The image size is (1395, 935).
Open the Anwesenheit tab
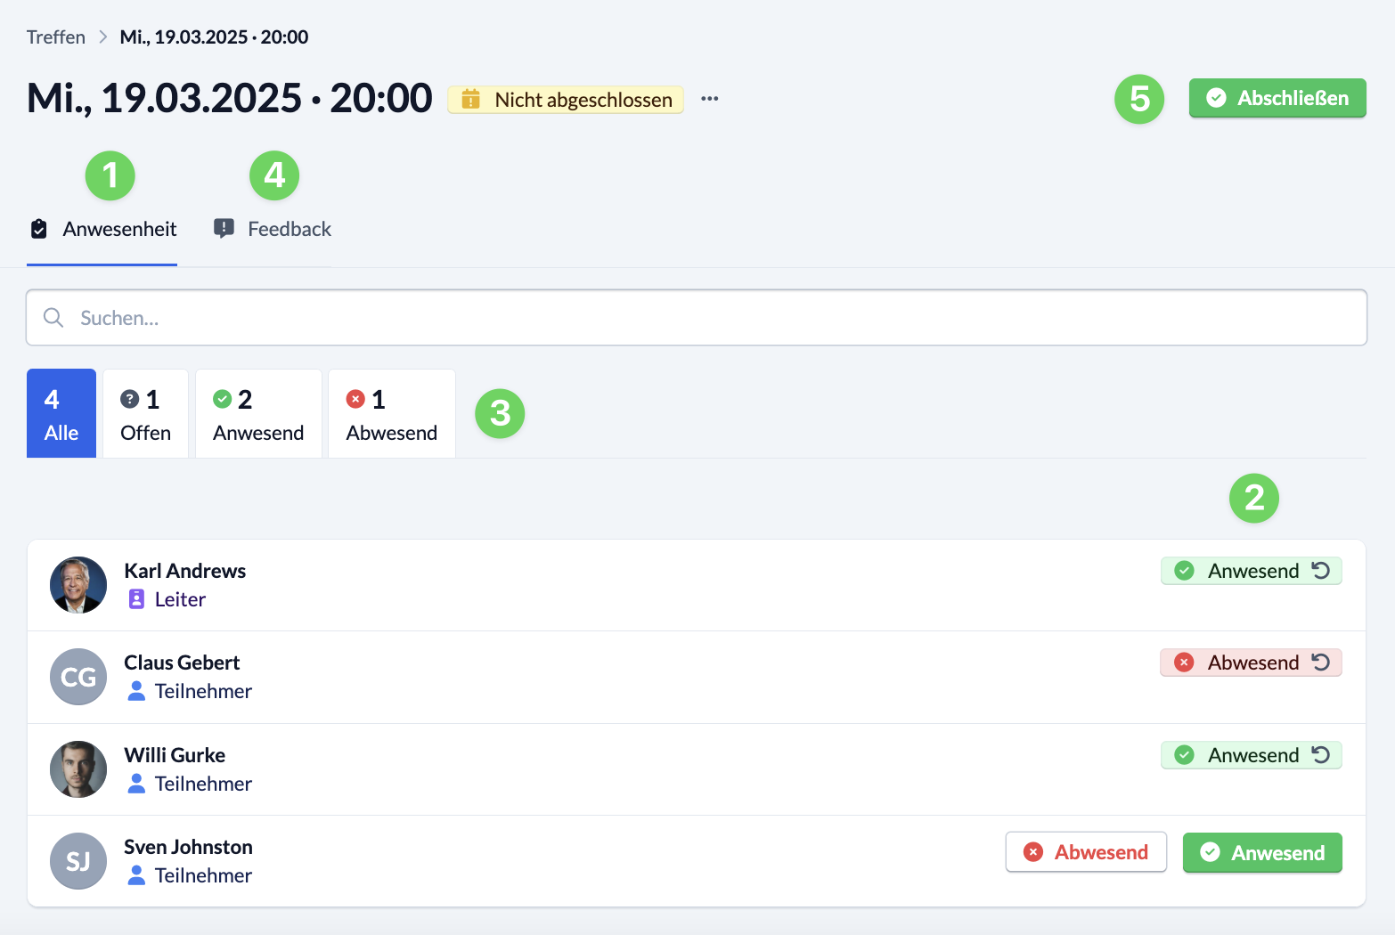click(102, 230)
